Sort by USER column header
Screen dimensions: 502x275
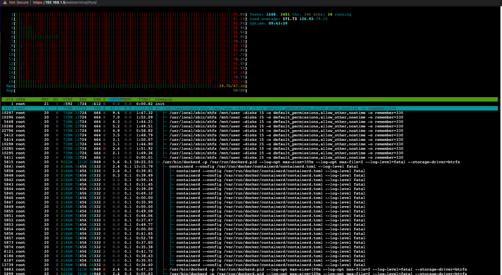[21, 100]
